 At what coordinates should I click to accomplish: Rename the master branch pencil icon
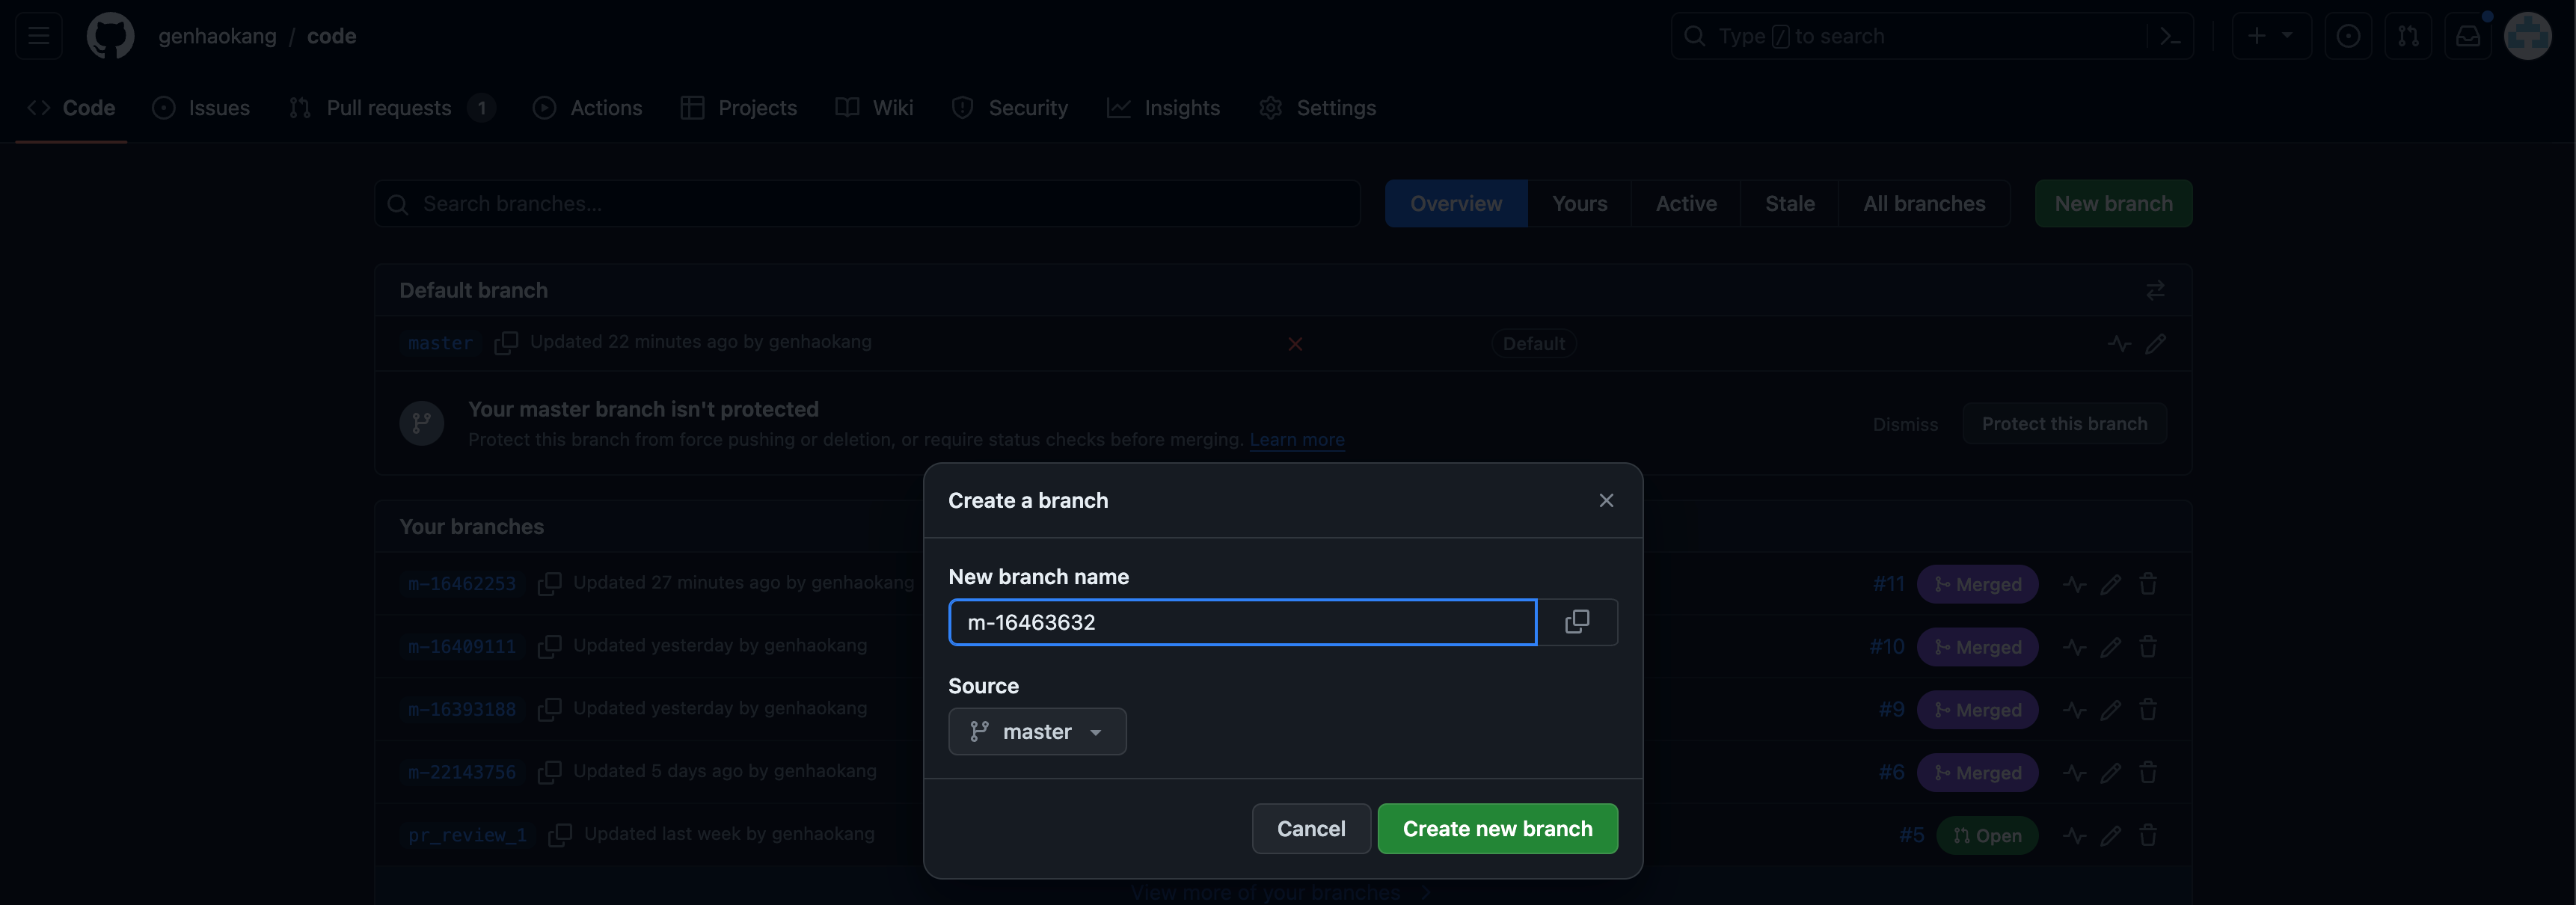(x=2156, y=344)
